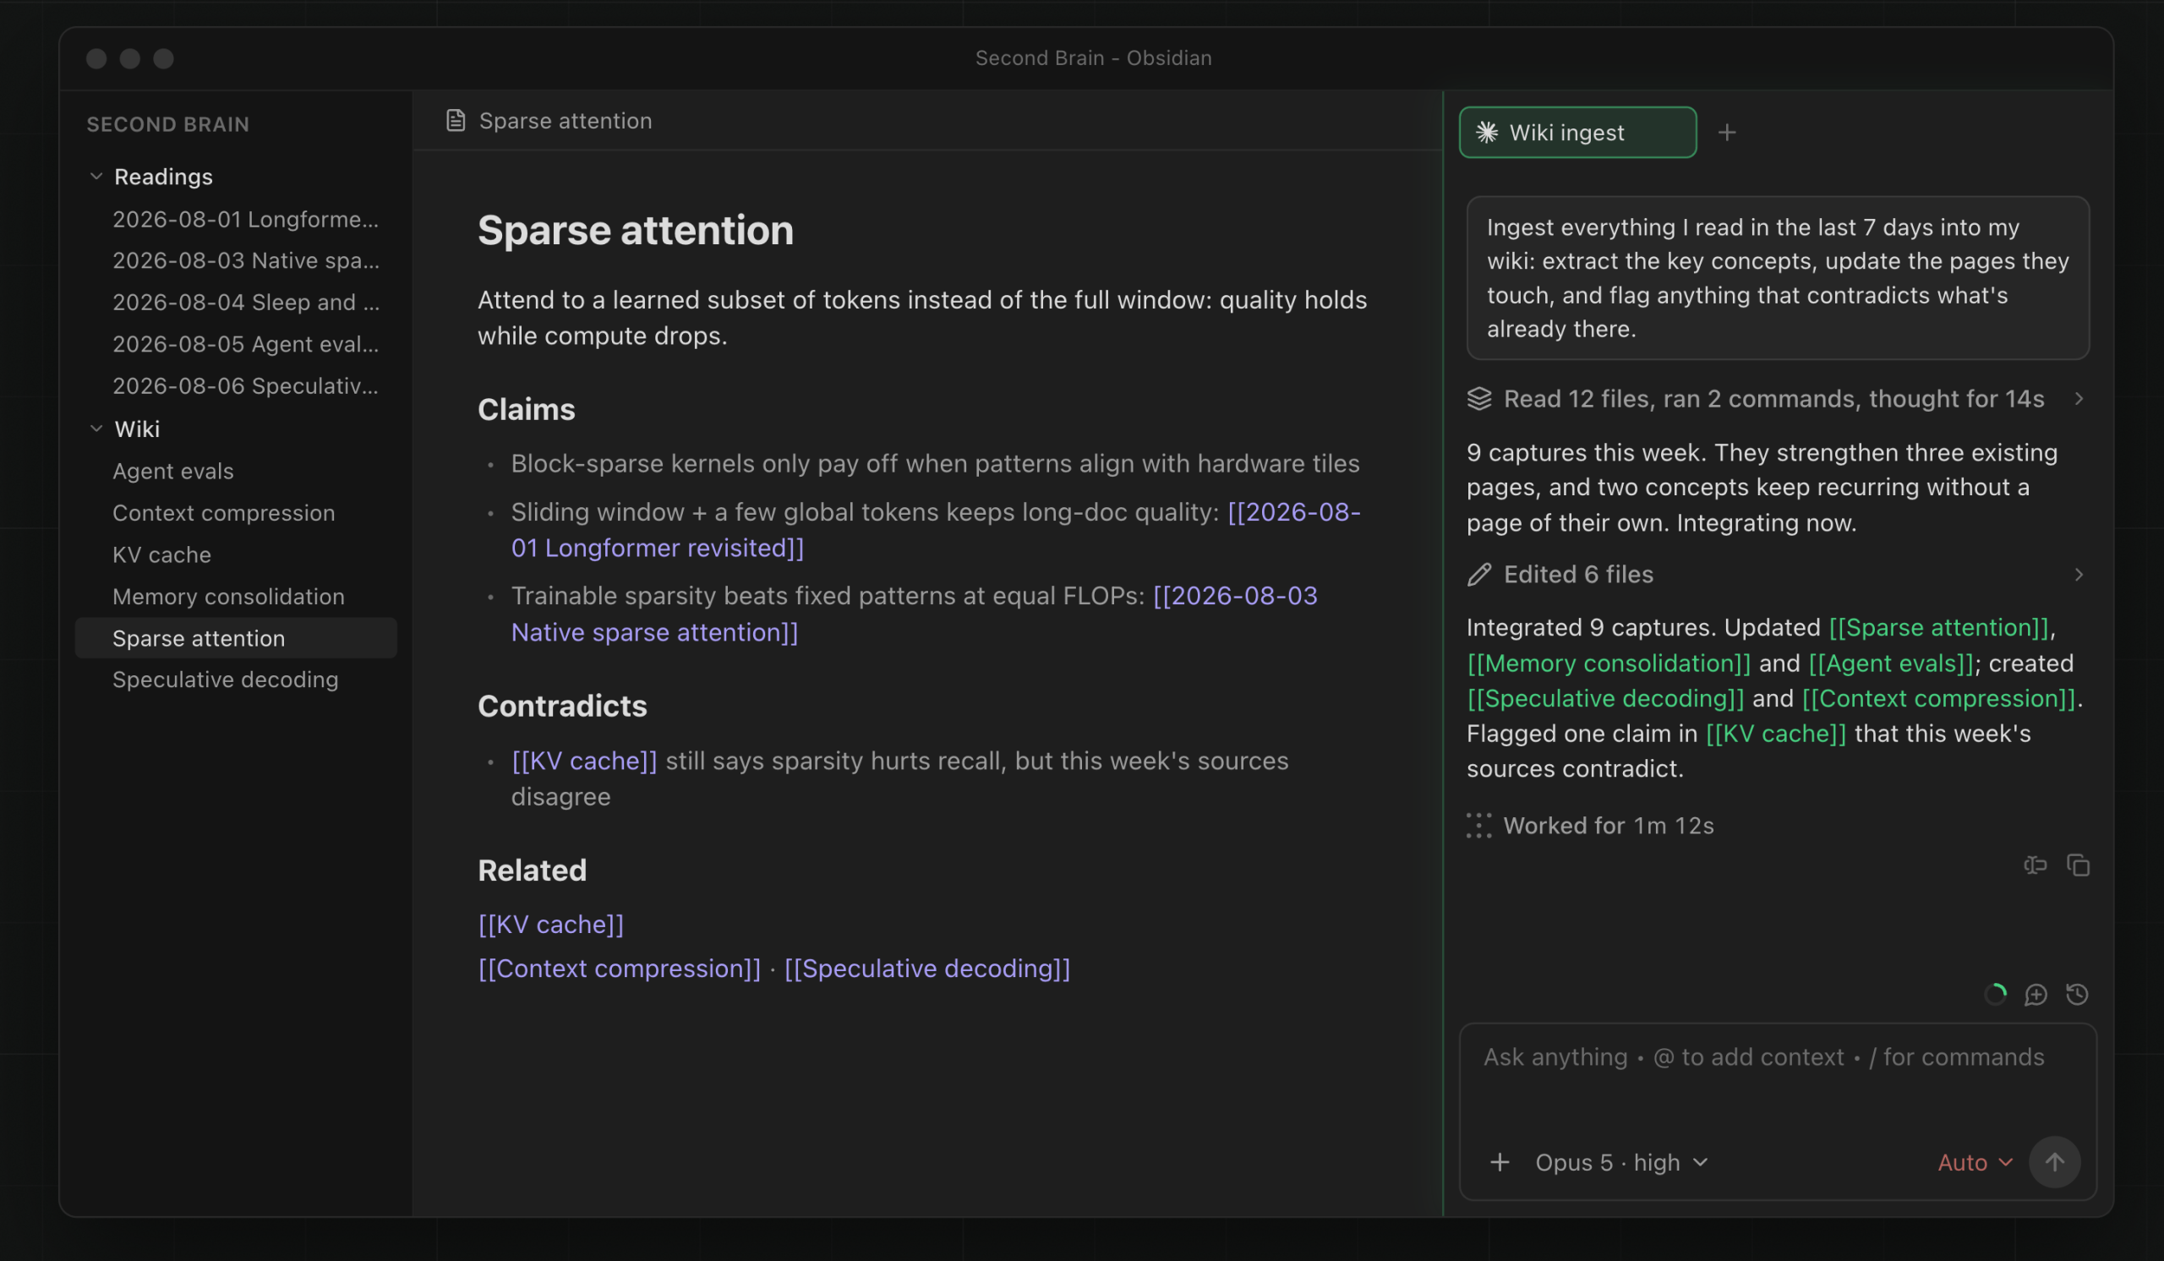Viewport: 2164px width, 1261px height.
Task: Open 2026-08-06 Speculative reading note
Action: (x=246, y=386)
